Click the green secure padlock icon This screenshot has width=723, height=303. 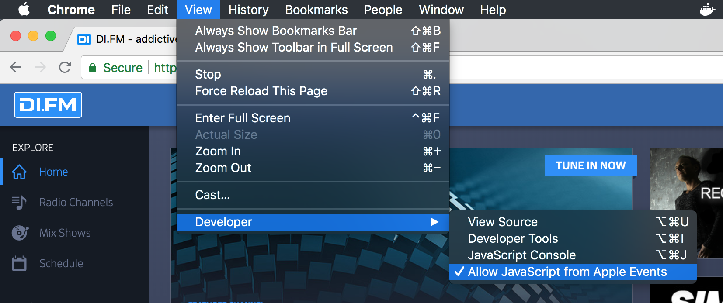coord(93,68)
